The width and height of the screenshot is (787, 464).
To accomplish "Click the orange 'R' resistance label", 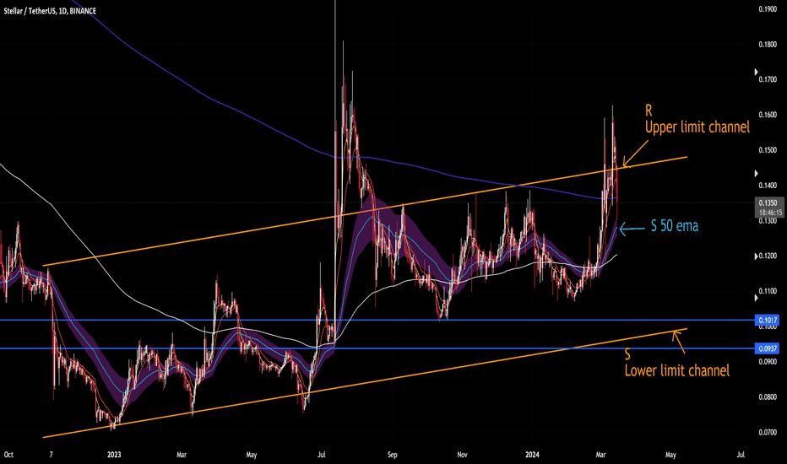I will click(649, 111).
